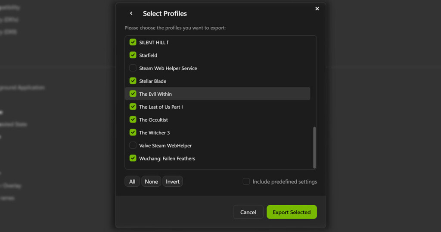
Task: Click The Occultist label
Action: 154,120
